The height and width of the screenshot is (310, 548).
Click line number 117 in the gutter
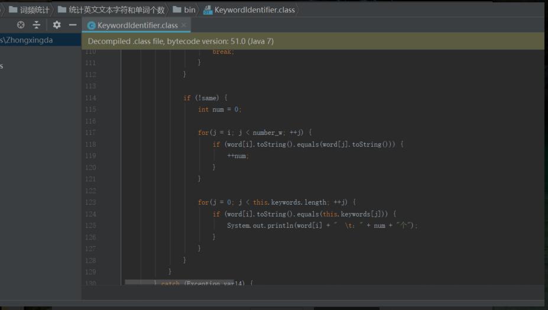(x=90, y=133)
